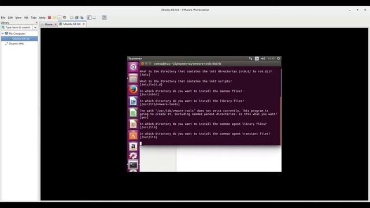Click the Manage Snapshots toolbar icon
The height and width of the screenshot is (208, 370).
(82, 18)
